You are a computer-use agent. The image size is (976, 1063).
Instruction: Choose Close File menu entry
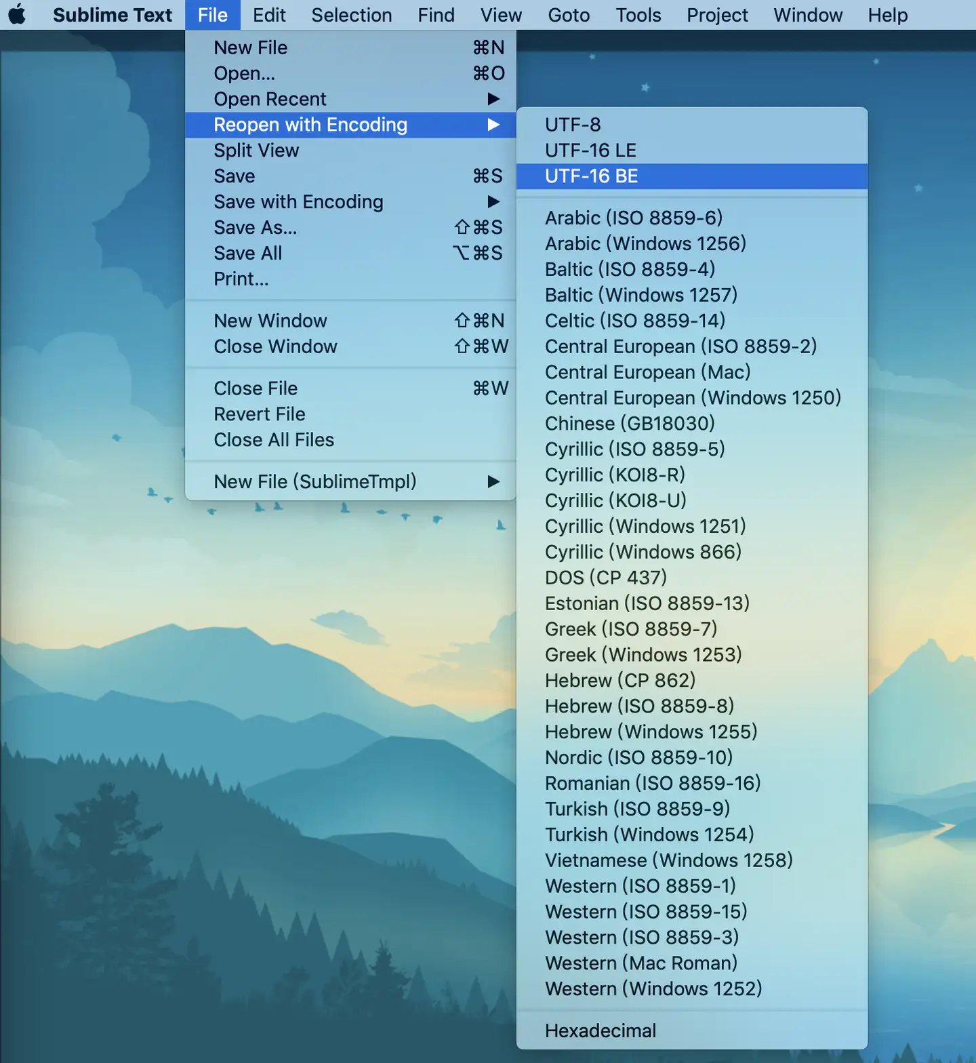coord(350,388)
